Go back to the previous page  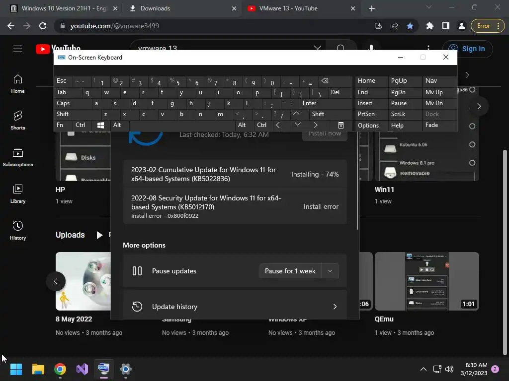(11, 26)
